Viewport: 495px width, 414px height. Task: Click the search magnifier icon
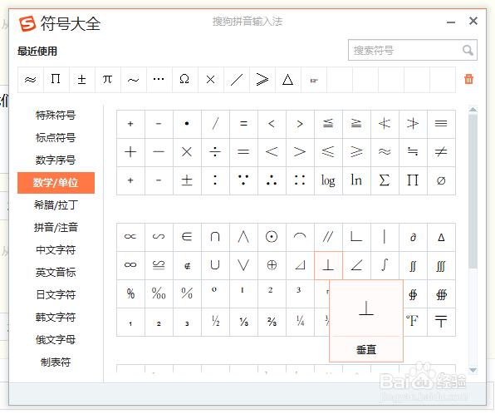pyautogui.click(x=468, y=50)
